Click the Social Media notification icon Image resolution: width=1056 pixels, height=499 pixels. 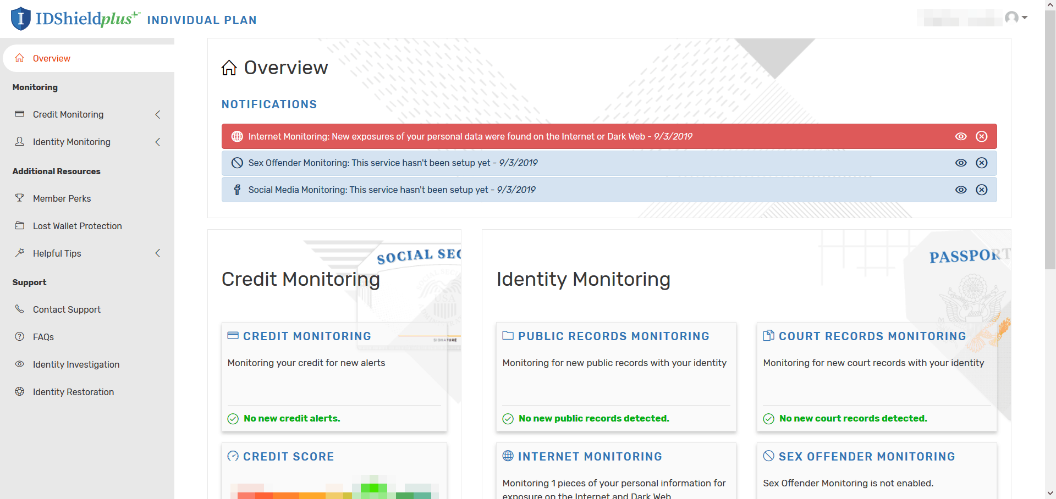pos(237,190)
